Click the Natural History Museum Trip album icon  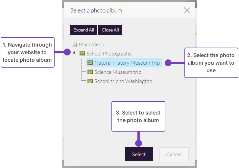[x=90, y=63]
